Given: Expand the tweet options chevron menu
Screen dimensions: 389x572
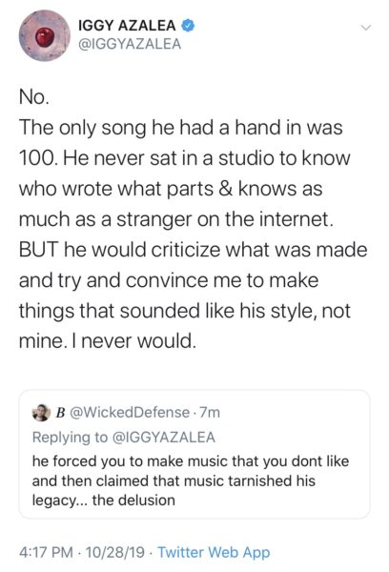Looking at the screenshot, I should click(365, 28).
